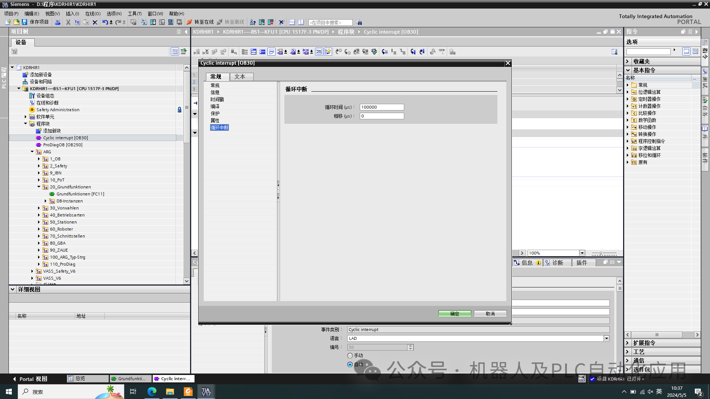The width and height of the screenshot is (710, 399).
Task: Select the 手动 radio button
Action: click(x=350, y=356)
